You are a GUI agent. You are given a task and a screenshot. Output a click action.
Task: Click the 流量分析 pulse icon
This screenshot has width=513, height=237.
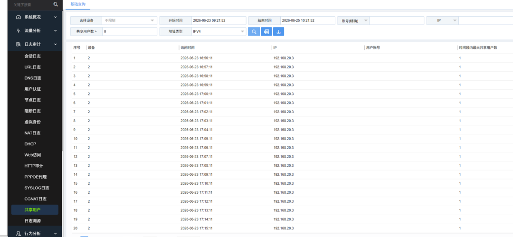pos(19,30)
